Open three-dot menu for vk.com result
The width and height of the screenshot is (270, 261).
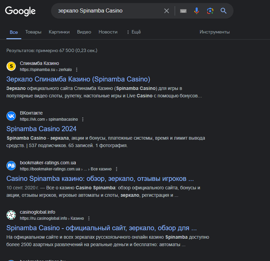(83, 119)
